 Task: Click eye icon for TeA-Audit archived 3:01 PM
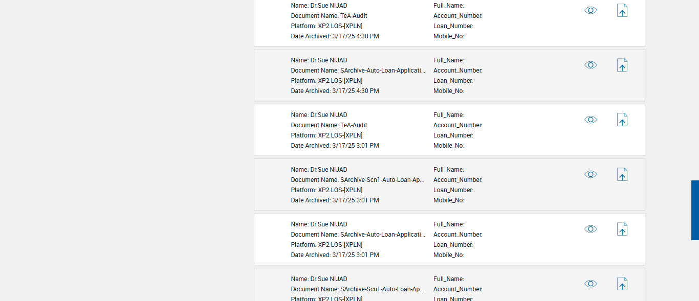pyautogui.click(x=591, y=120)
